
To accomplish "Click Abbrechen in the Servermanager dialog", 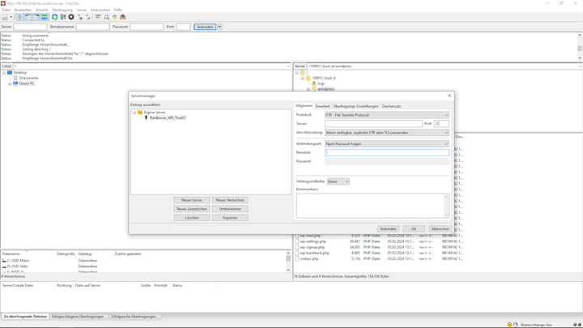I will tap(440, 229).
